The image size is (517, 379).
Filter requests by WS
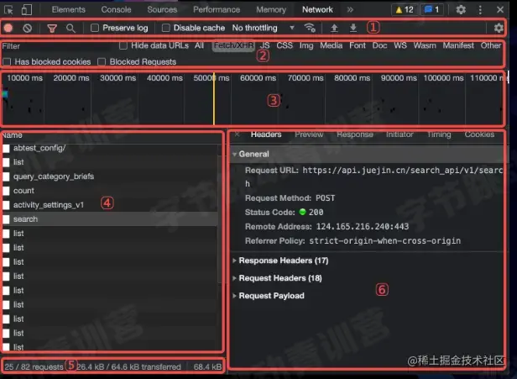point(400,45)
